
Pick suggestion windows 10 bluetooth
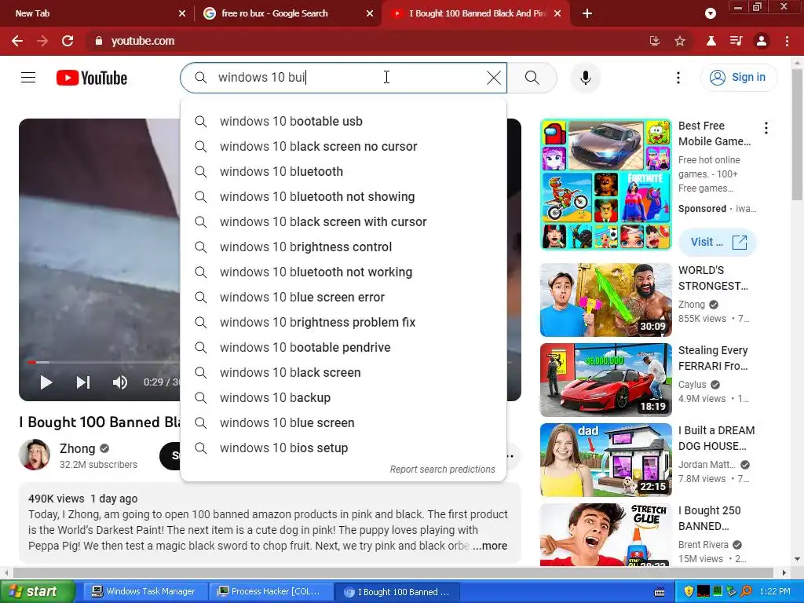click(x=344, y=172)
